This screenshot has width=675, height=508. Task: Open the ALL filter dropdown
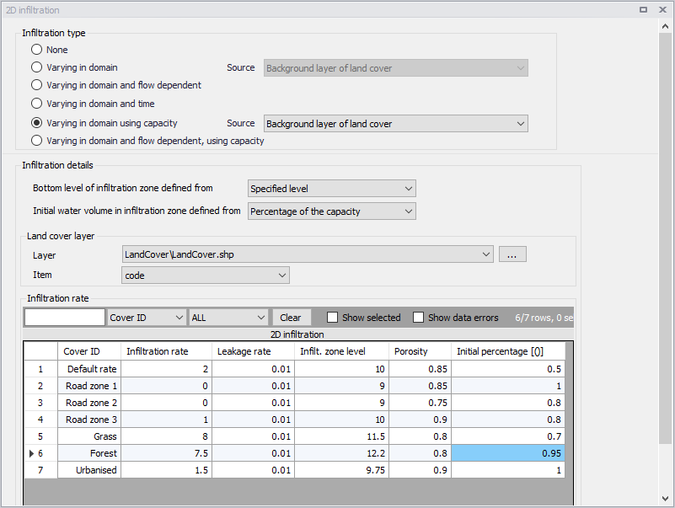228,318
